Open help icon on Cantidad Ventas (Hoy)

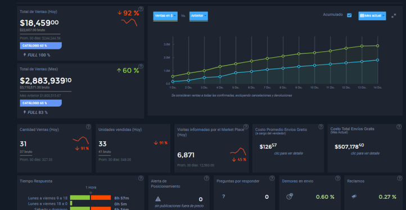tap(88, 127)
